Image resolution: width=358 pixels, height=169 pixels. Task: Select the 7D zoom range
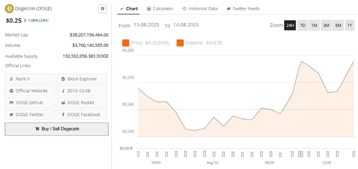pyautogui.click(x=302, y=25)
